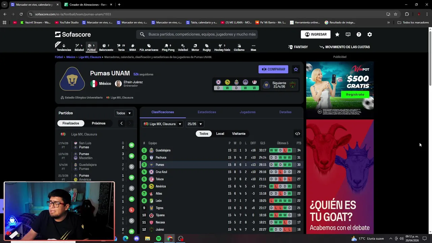The image size is (432, 243).
Task: Select the Todos standings filter
Action: (204, 134)
